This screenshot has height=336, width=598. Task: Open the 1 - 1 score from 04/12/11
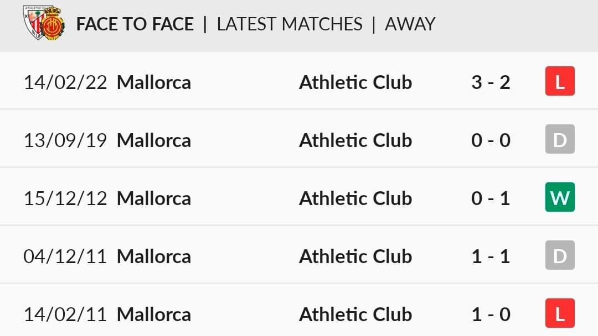(491, 256)
